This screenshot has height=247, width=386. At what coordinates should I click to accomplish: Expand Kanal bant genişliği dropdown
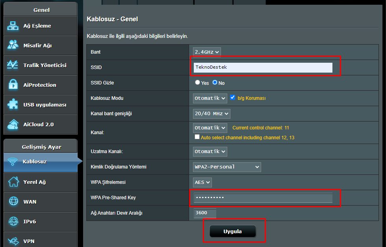[x=212, y=114]
